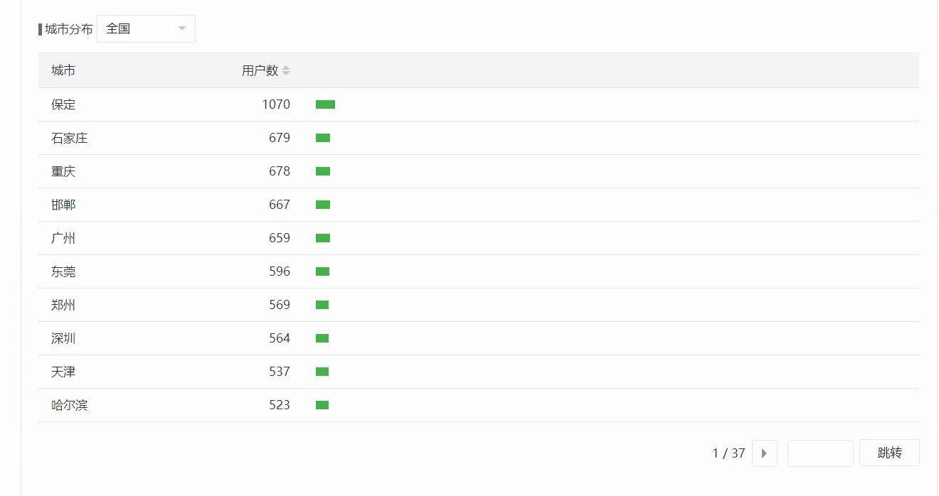939x496 pixels.
Task: Click user count value 659
Action: click(280, 238)
